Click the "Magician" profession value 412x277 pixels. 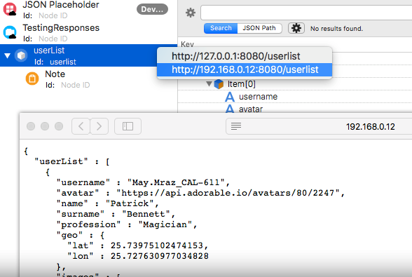(x=165, y=224)
